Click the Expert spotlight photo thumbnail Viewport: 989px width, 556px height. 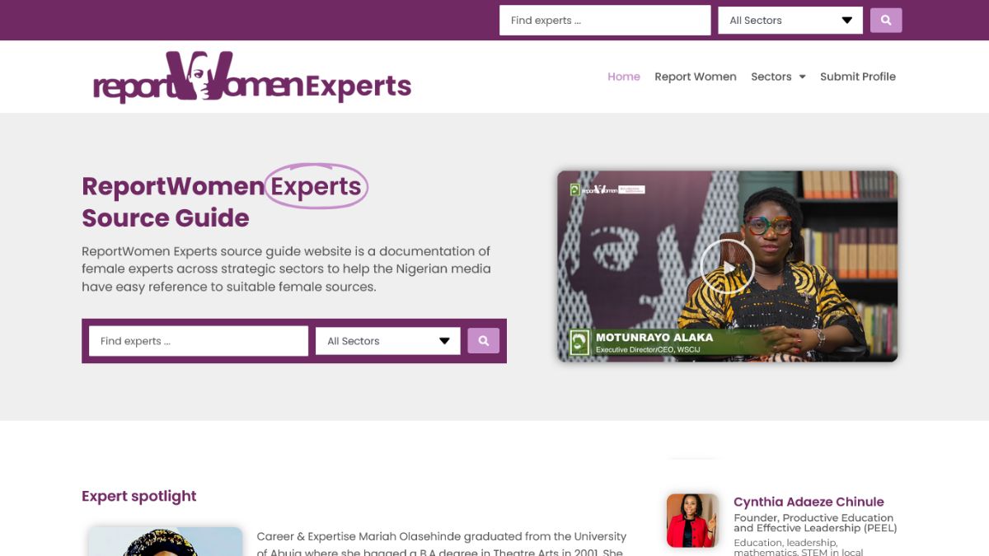pyautogui.click(x=166, y=541)
